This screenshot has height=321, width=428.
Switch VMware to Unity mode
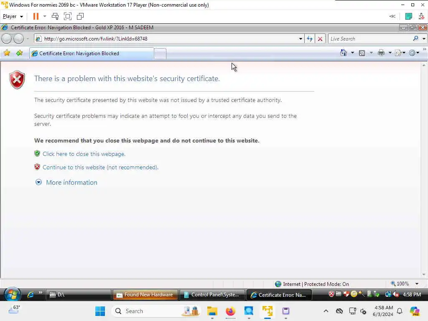(x=80, y=16)
